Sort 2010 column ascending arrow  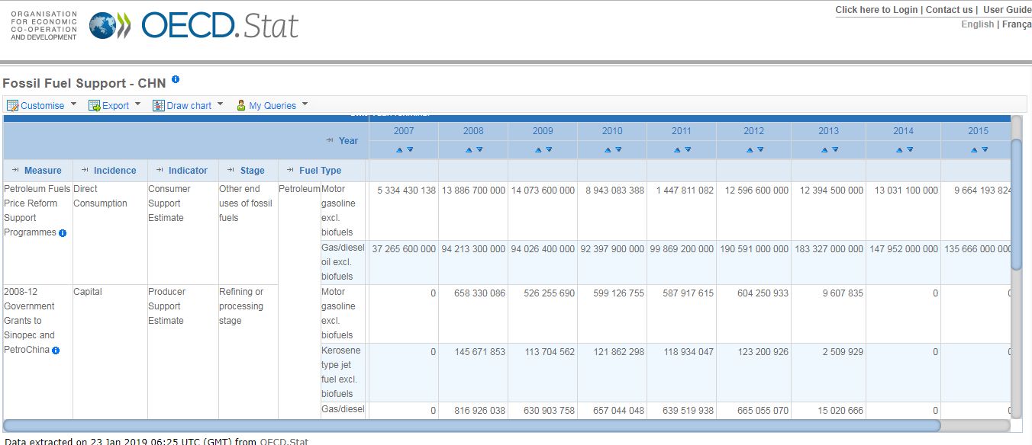pos(607,150)
